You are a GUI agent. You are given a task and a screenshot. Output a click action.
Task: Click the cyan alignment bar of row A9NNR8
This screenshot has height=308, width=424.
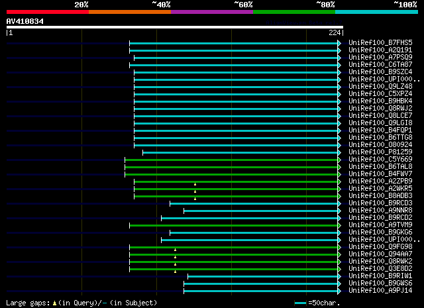click(x=260, y=211)
